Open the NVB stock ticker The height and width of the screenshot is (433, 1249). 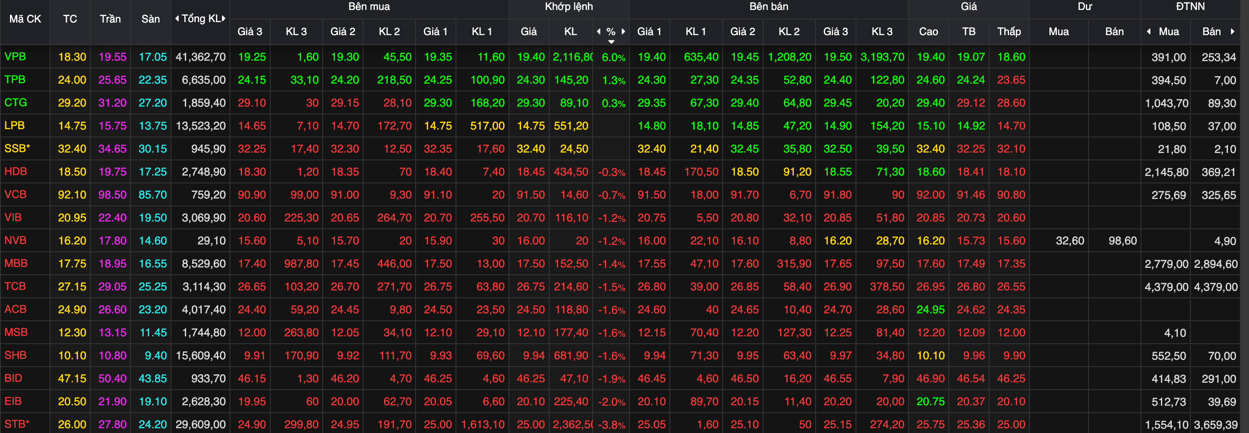(x=16, y=240)
